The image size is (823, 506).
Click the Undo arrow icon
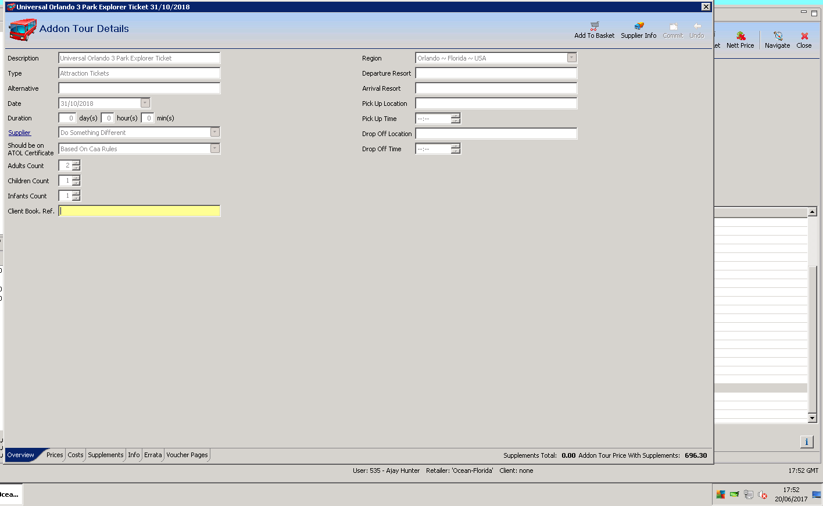pyautogui.click(x=697, y=26)
